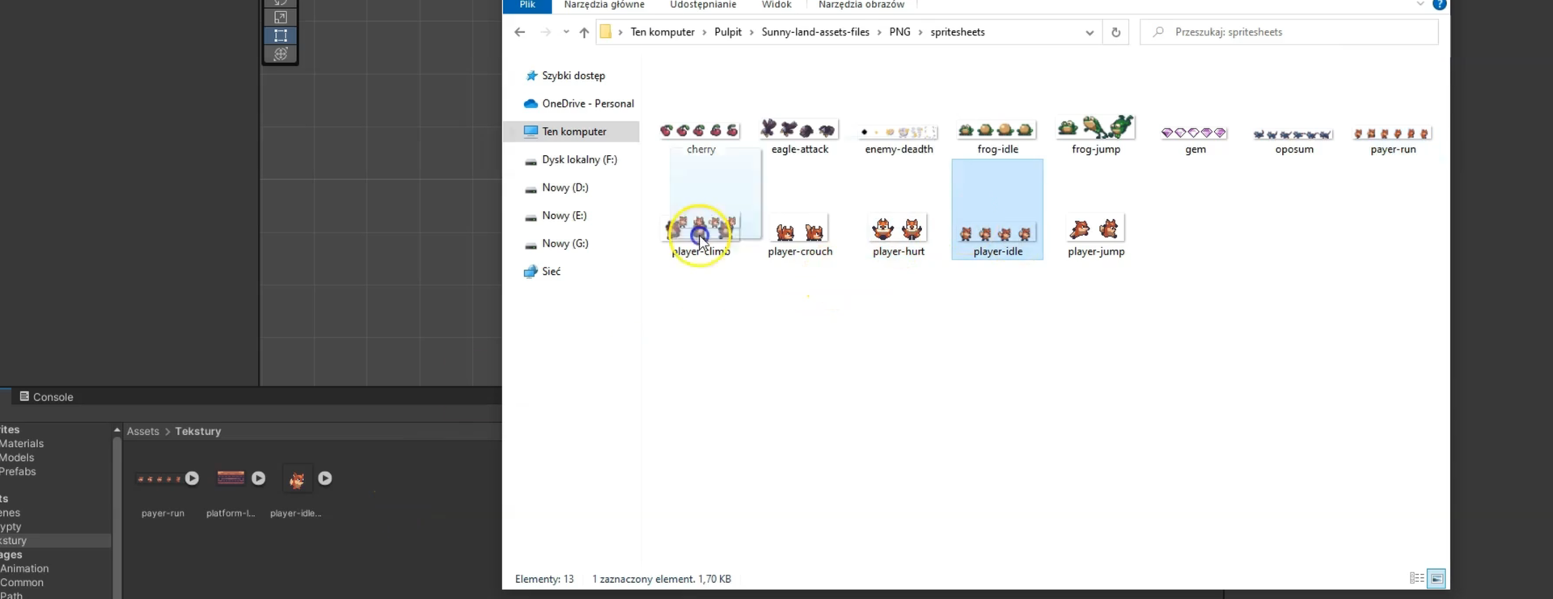Click Pulpit in the address bar

pyautogui.click(x=728, y=32)
